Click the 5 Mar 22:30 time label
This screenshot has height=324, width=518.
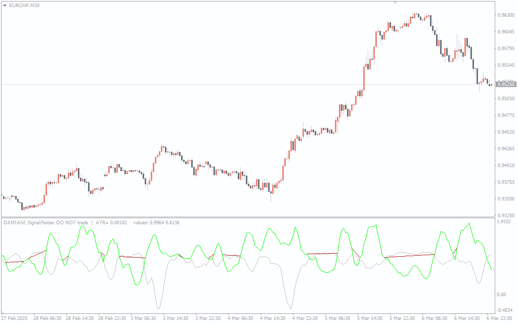coord(402,318)
